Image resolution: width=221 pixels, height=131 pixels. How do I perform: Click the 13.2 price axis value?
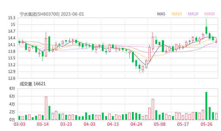click(12, 65)
